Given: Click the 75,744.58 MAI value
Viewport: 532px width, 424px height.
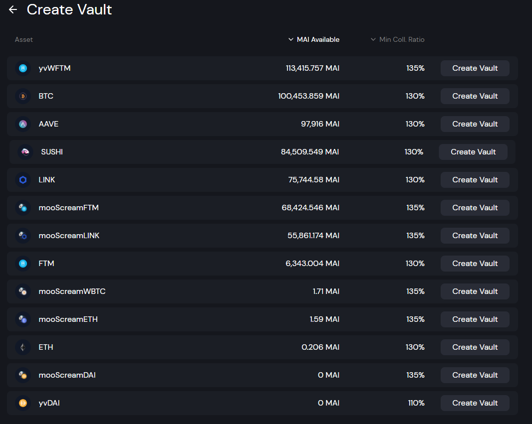Looking at the screenshot, I should tap(314, 180).
